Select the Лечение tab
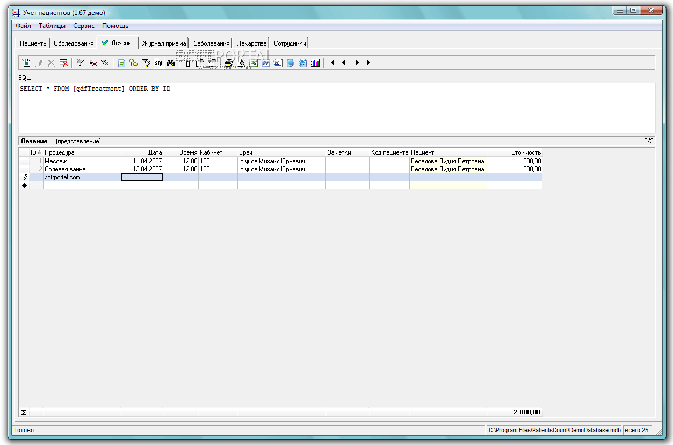Screen dimensions: 673x445 [x=118, y=42]
